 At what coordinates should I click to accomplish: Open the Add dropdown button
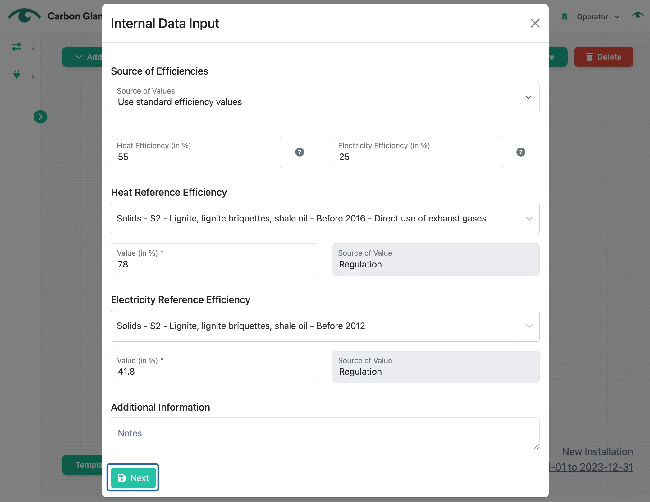[x=82, y=57]
